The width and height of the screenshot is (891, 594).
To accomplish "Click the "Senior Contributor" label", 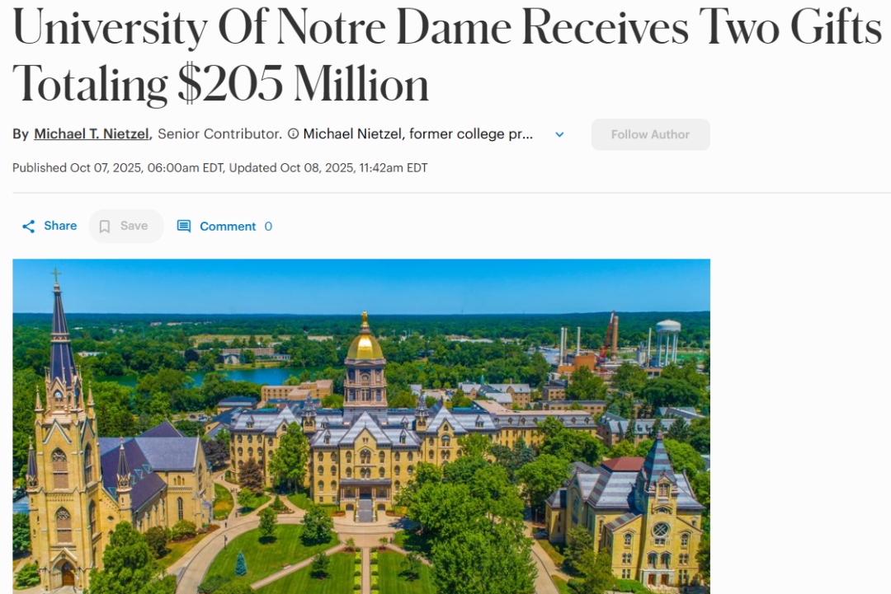I will point(219,133).
